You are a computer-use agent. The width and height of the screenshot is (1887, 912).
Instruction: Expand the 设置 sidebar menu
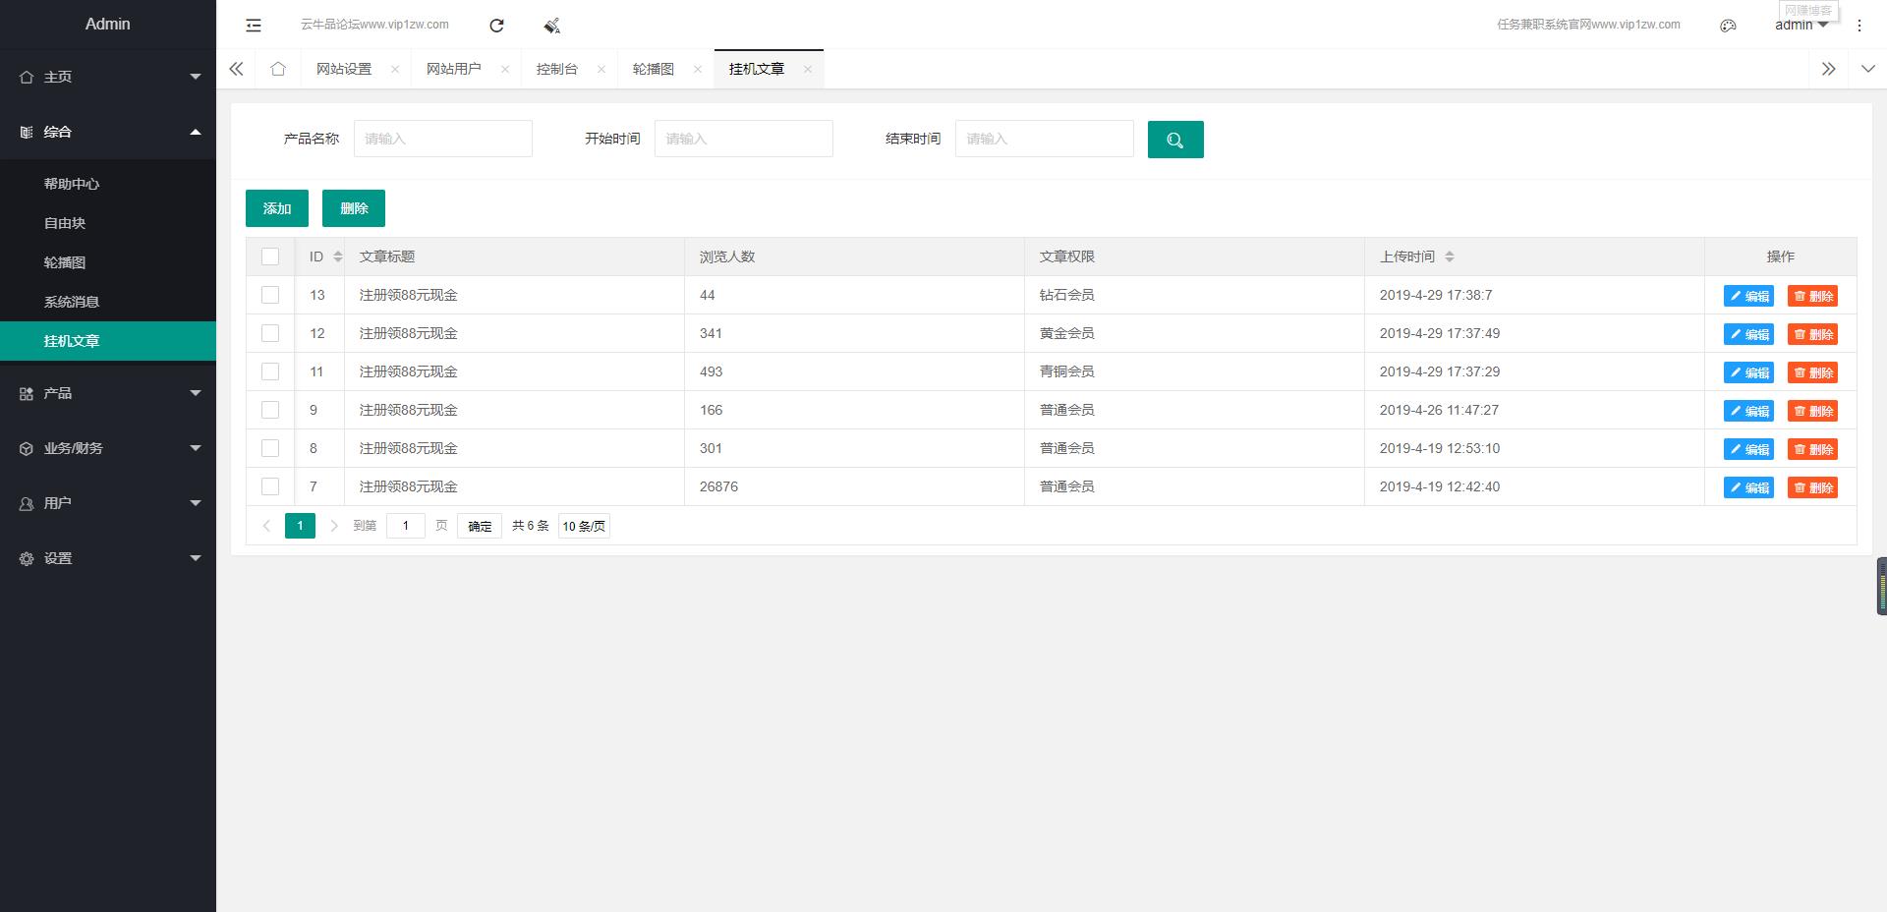coord(108,558)
